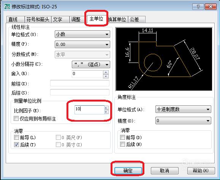Image resolution: width=220 pixels, height=180 pixels.
Task: Open help with 帮助(H) button
Action: [201, 171]
